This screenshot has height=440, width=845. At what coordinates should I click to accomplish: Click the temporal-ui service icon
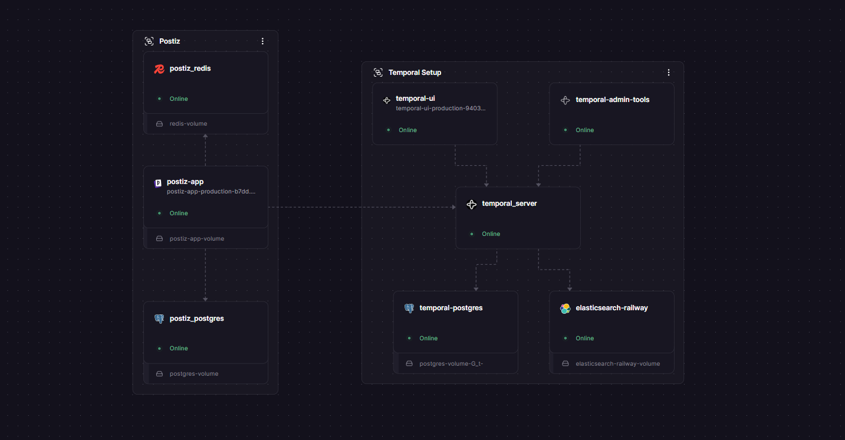tap(387, 101)
